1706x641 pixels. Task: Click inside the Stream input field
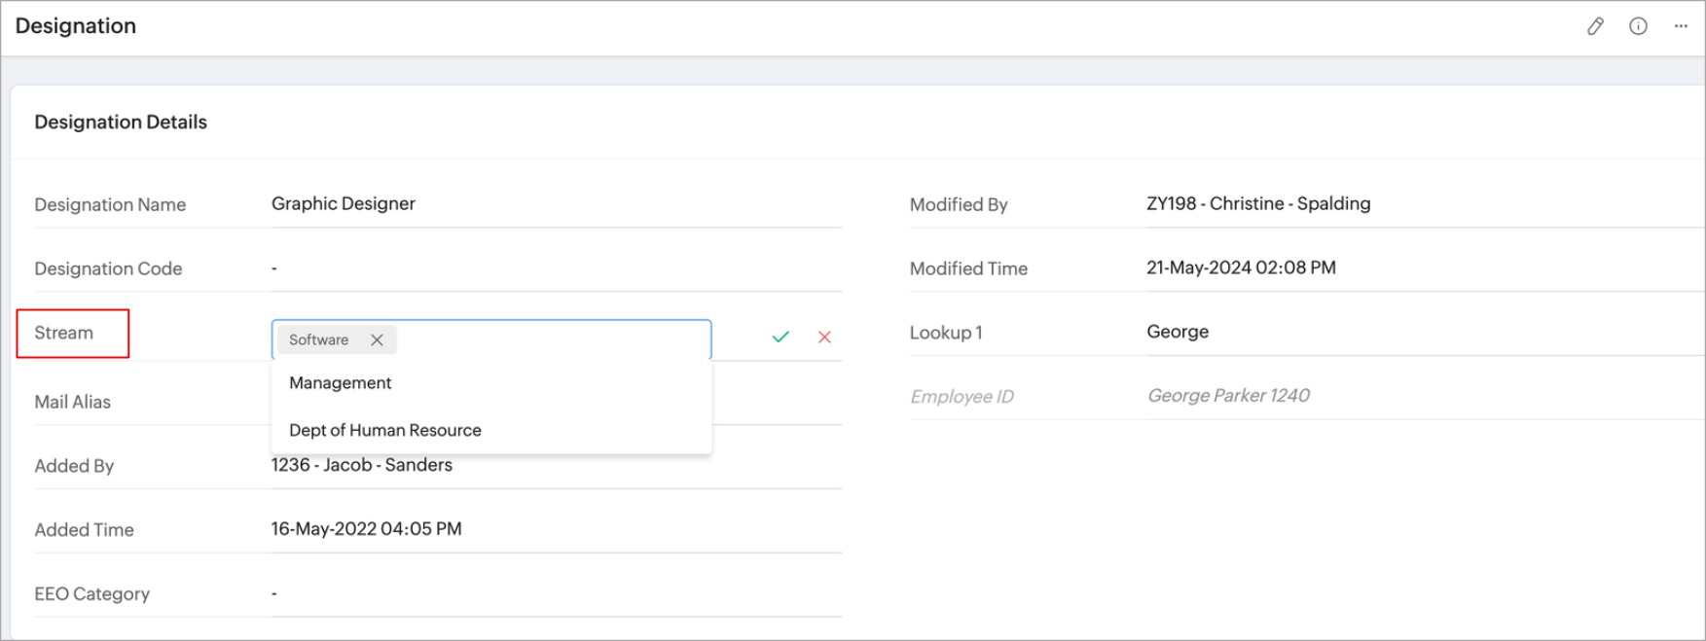(555, 339)
